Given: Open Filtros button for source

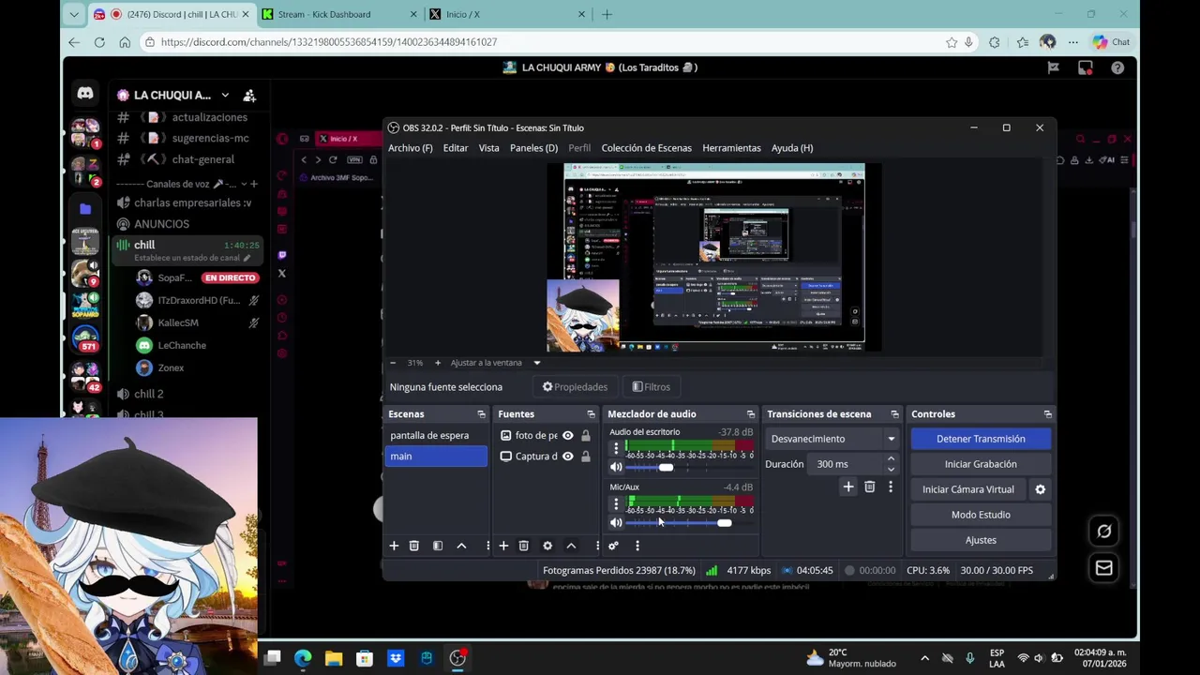Looking at the screenshot, I should pos(651,387).
